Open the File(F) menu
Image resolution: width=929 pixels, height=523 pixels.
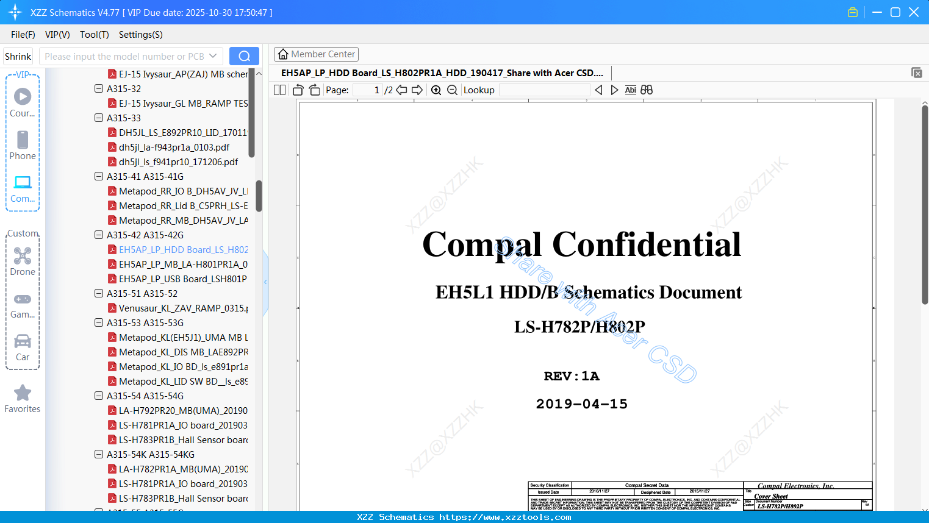coord(23,35)
